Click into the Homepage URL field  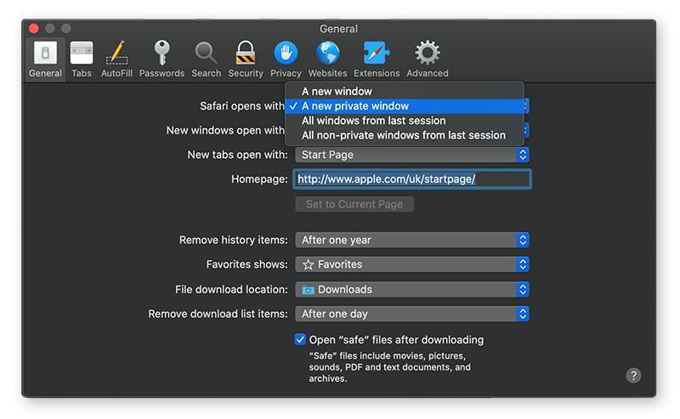[412, 179]
